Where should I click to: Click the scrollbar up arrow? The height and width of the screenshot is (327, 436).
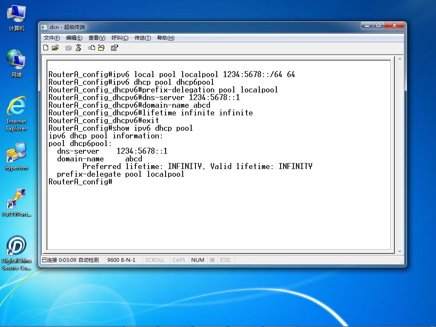click(x=399, y=59)
